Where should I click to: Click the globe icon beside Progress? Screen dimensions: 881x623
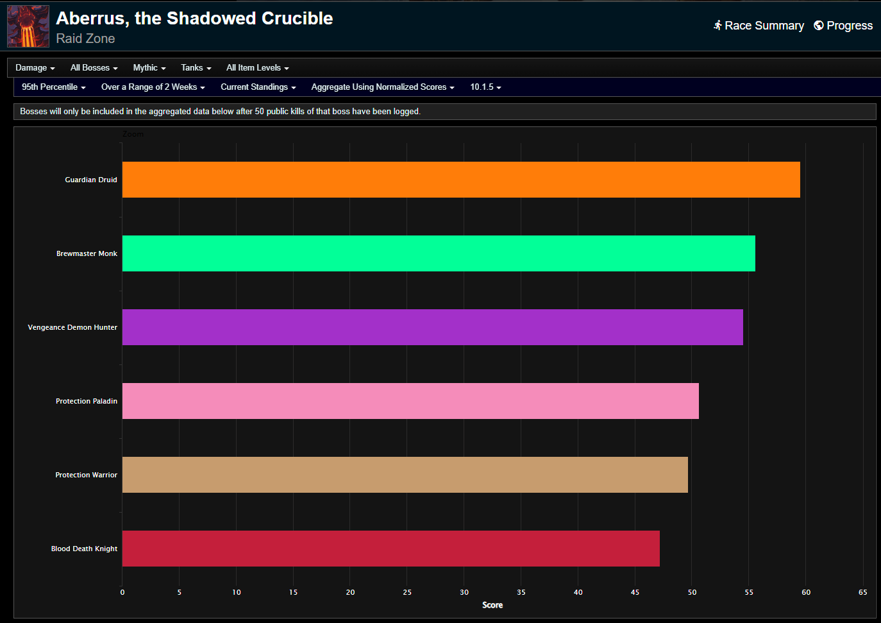point(818,26)
